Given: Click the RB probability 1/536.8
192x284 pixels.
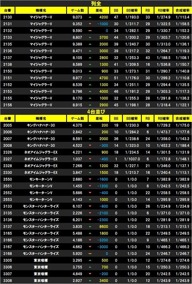Looking at the screenshot, I should click(x=164, y=65).
